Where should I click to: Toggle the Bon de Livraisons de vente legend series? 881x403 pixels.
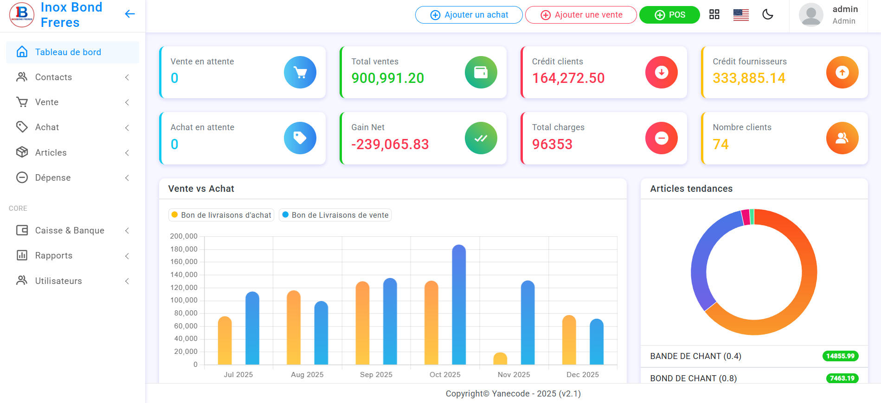335,215
